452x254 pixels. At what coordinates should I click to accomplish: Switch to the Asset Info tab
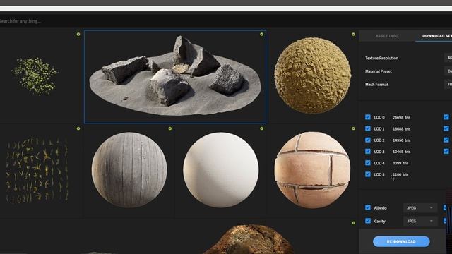click(387, 36)
